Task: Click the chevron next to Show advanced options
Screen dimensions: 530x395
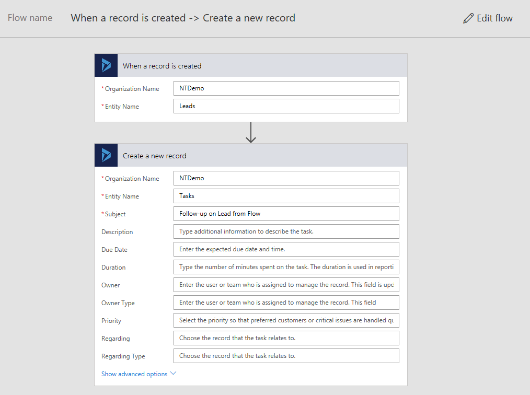Action: coord(174,374)
